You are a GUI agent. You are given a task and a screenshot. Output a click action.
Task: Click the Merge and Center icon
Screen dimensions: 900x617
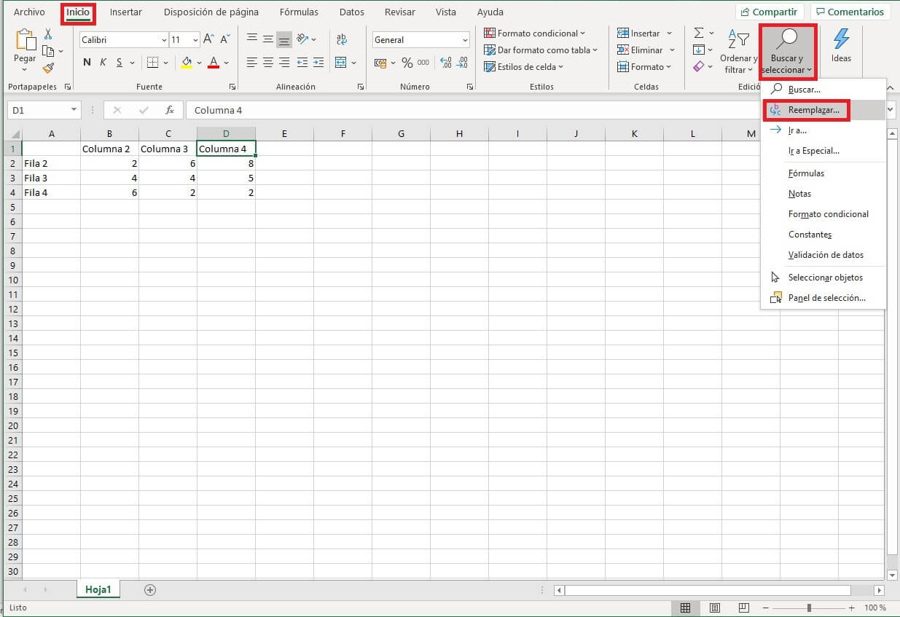[x=340, y=63]
